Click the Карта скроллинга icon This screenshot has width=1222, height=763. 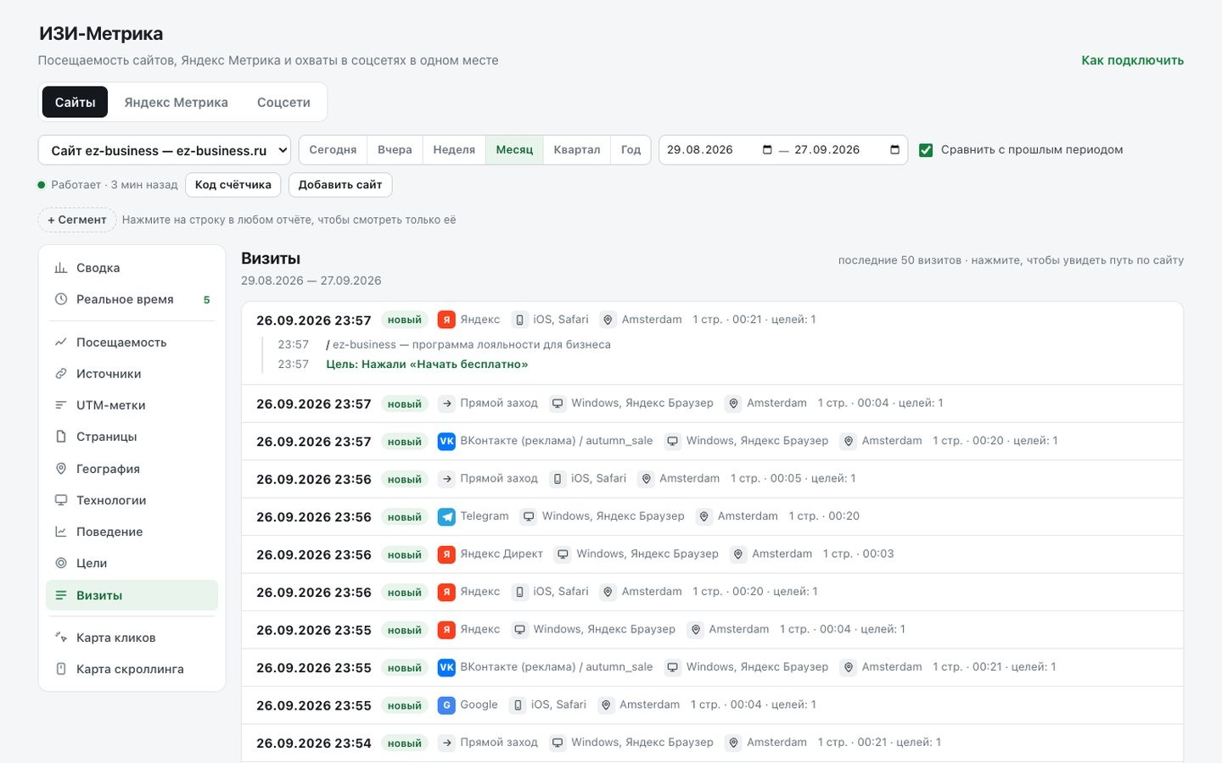pyautogui.click(x=61, y=669)
